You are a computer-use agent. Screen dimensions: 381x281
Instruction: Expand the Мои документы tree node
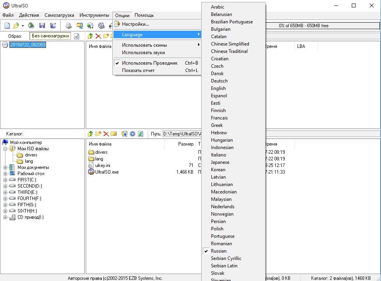pyautogui.click(x=5, y=167)
